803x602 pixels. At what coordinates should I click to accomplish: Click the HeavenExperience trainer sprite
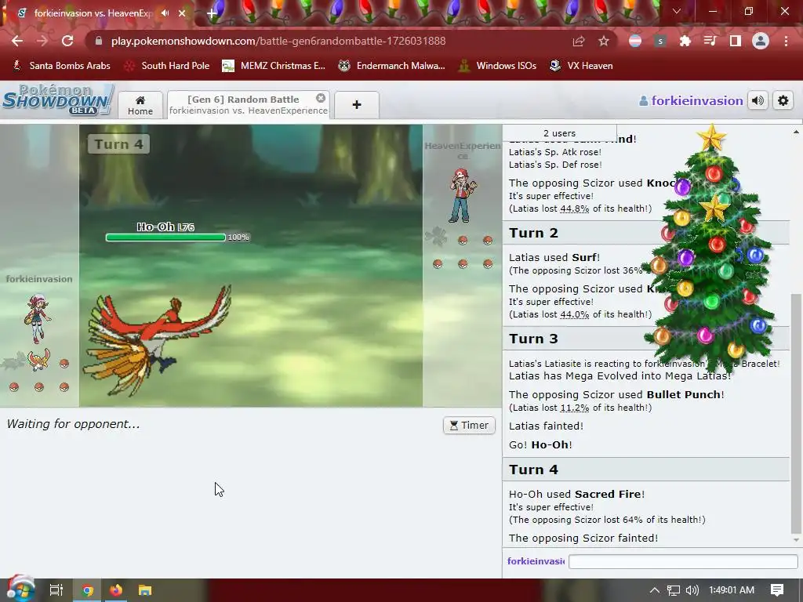tap(463, 195)
